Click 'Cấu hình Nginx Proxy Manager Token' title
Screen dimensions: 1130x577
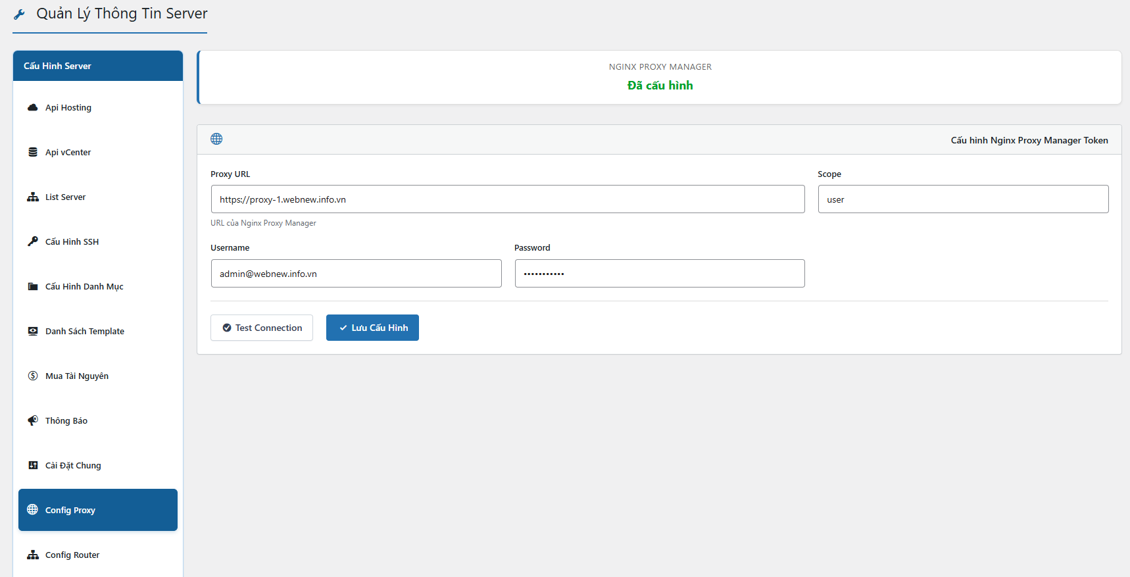tap(1029, 140)
